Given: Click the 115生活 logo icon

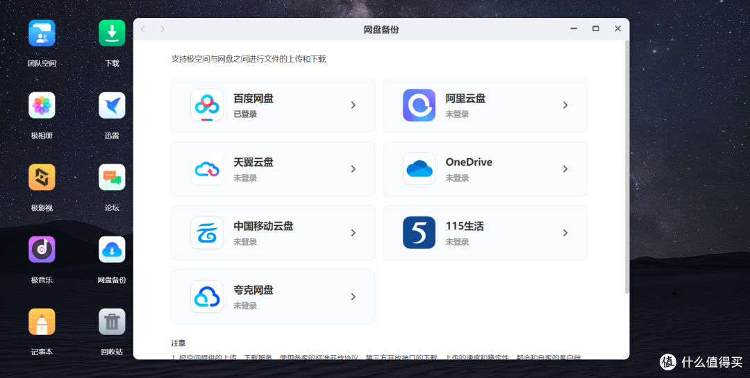Looking at the screenshot, I should (x=419, y=233).
